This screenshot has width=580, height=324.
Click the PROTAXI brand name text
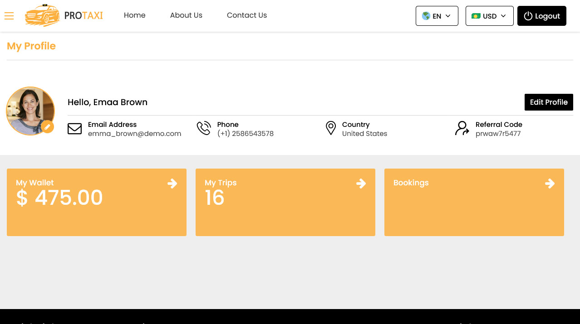point(84,15)
